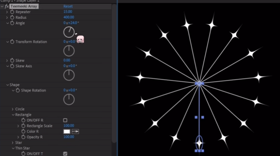Expand the Opacity R property

click(x=18, y=137)
